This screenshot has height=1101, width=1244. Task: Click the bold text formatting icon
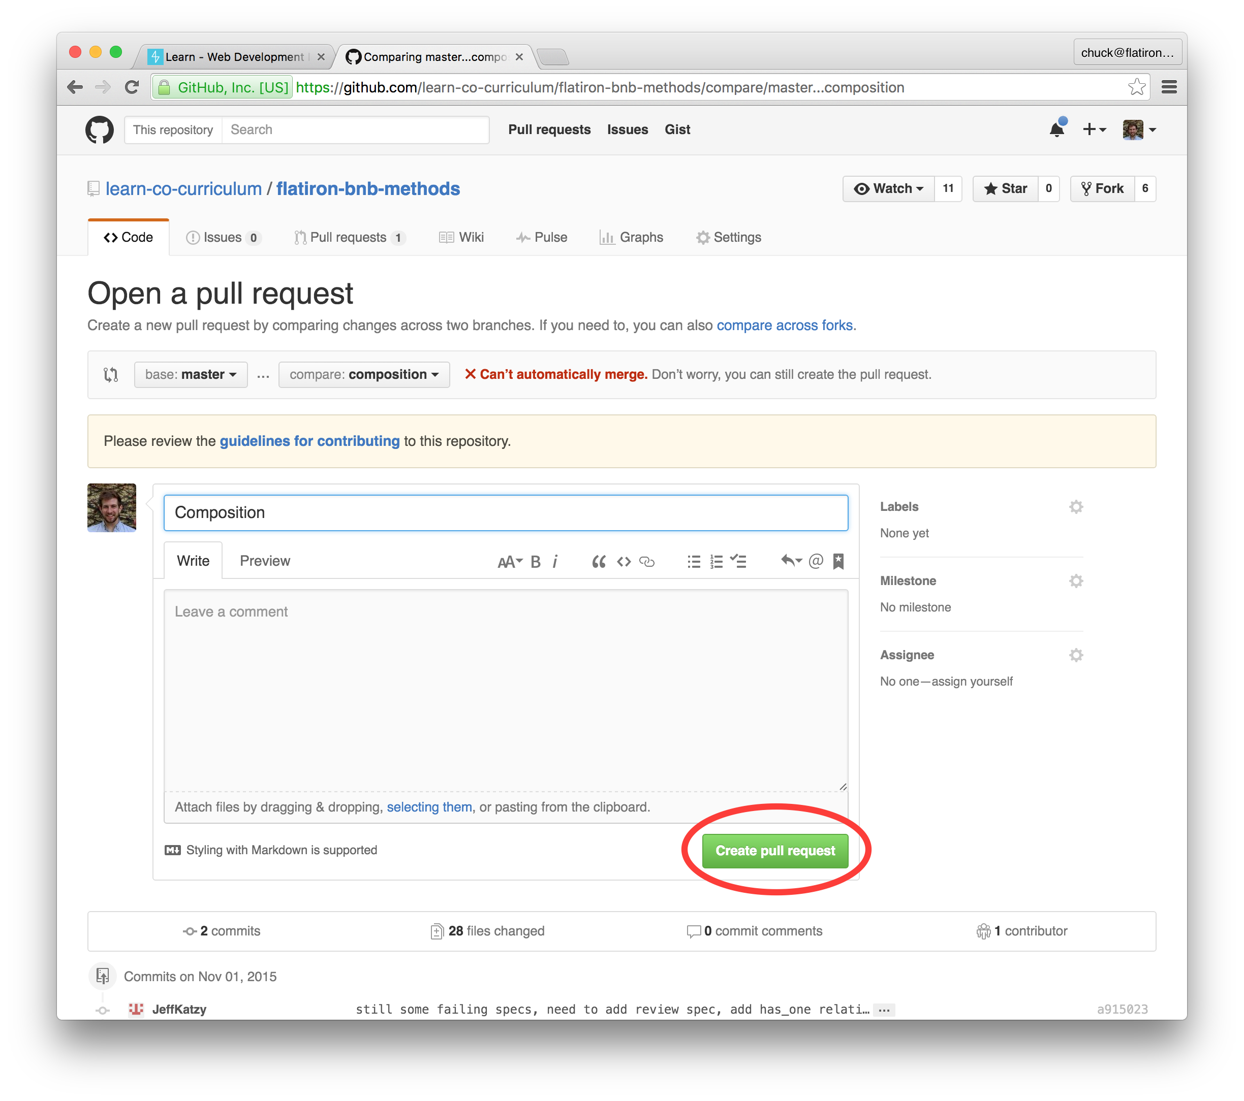pos(535,562)
